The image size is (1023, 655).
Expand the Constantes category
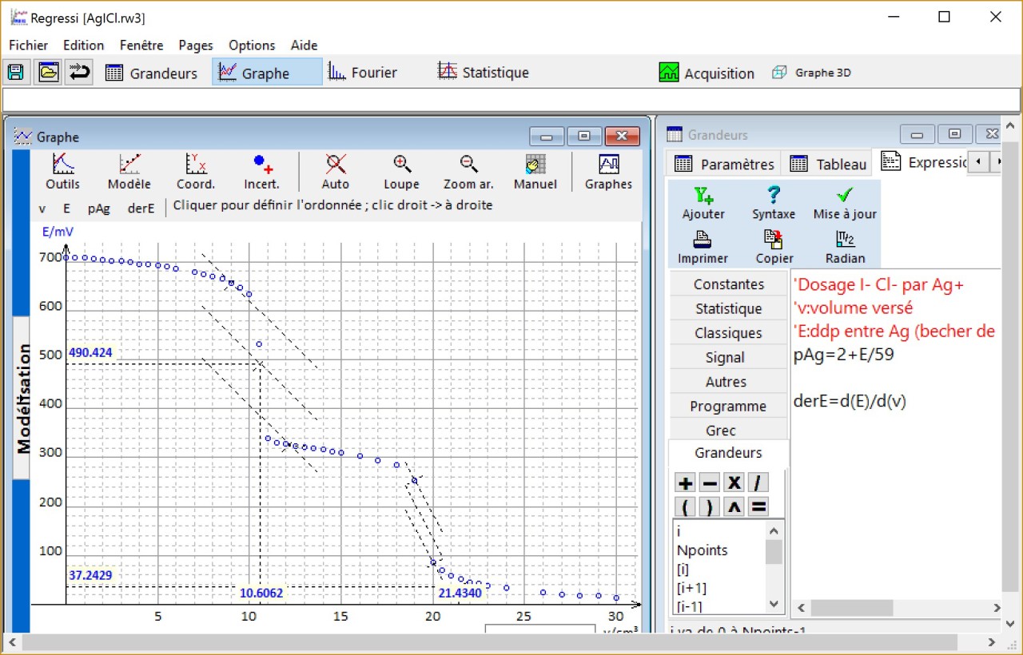pos(728,284)
